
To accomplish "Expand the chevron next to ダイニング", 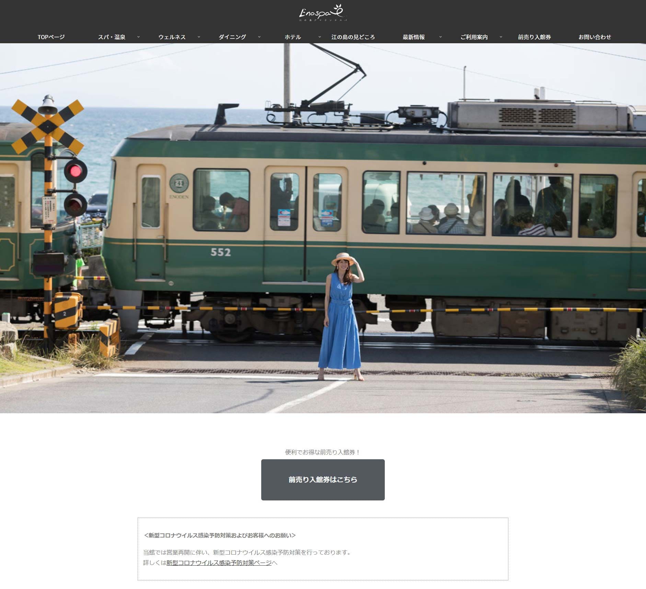I will [x=259, y=37].
